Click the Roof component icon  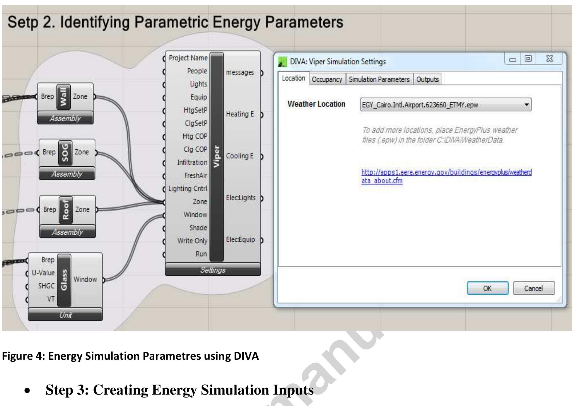point(66,210)
